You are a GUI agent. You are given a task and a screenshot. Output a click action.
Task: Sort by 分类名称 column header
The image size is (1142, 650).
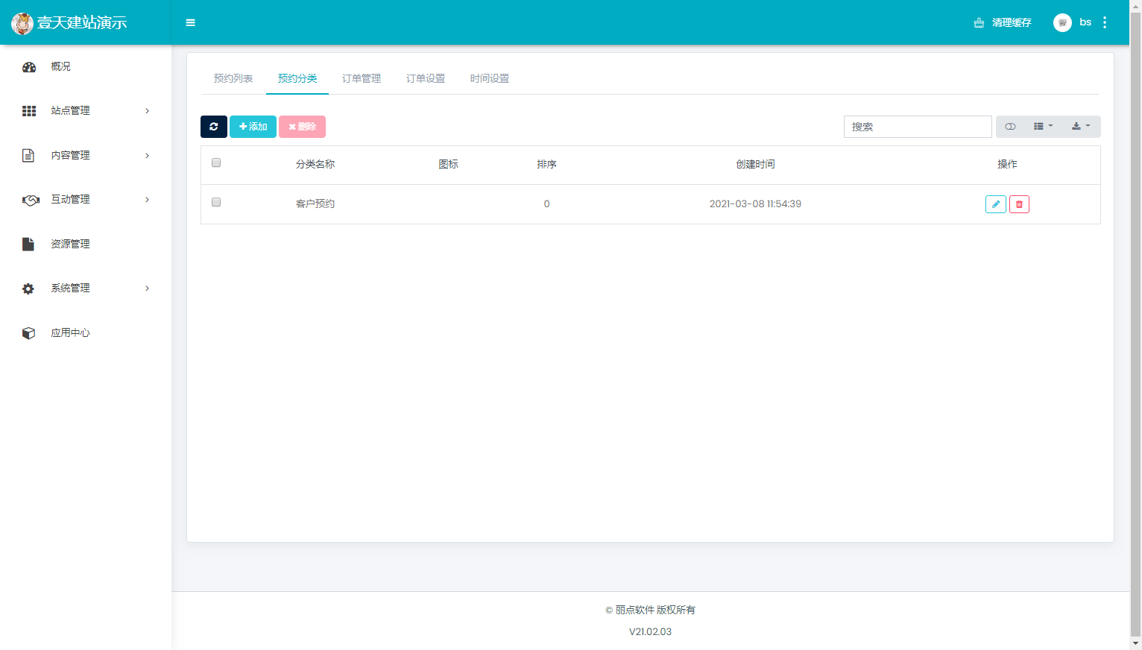315,164
